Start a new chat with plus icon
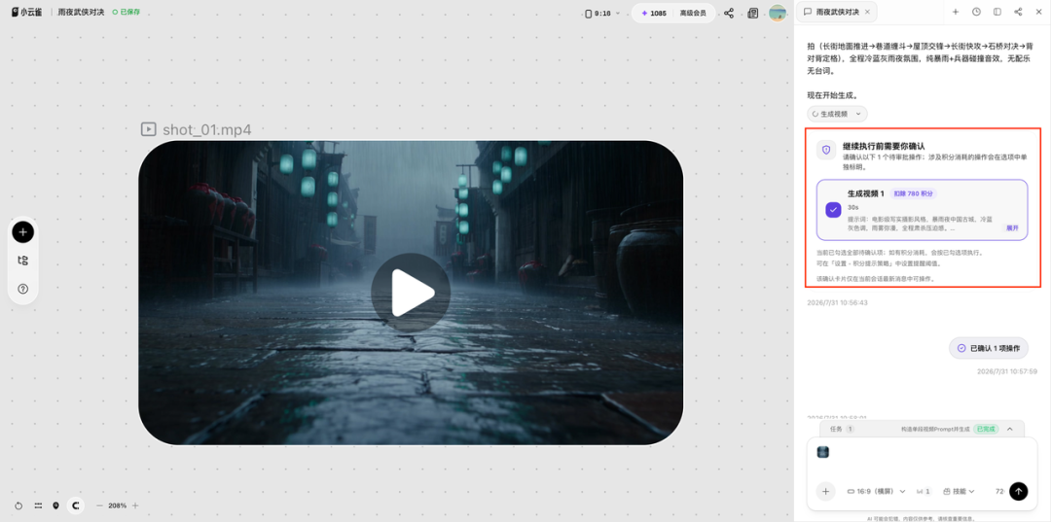Viewport: 1051px width, 522px height. (x=956, y=12)
